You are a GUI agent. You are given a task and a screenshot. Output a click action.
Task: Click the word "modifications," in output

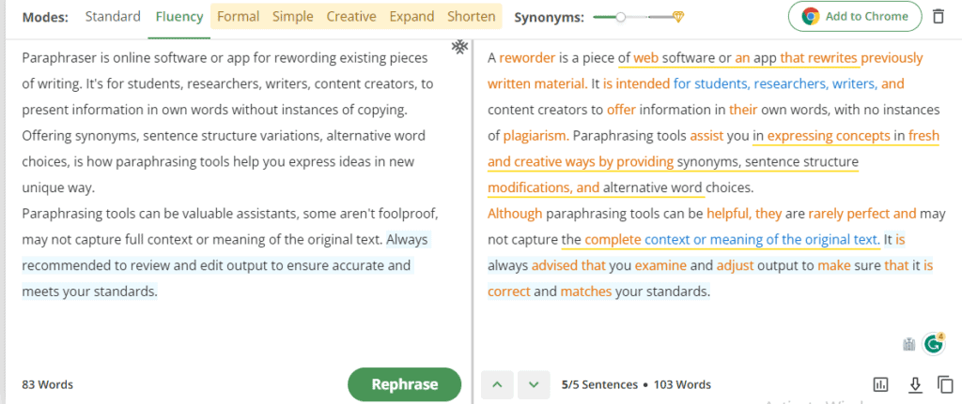click(531, 187)
